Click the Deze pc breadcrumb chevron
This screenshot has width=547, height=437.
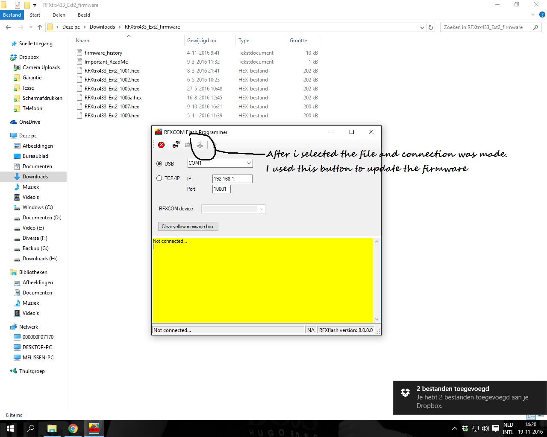click(x=85, y=27)
